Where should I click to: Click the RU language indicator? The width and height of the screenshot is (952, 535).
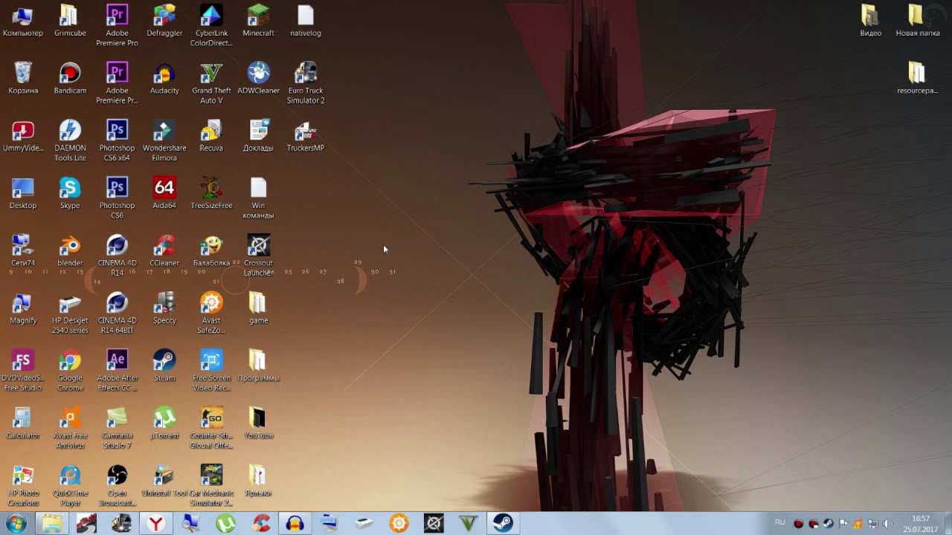point(779,523)
